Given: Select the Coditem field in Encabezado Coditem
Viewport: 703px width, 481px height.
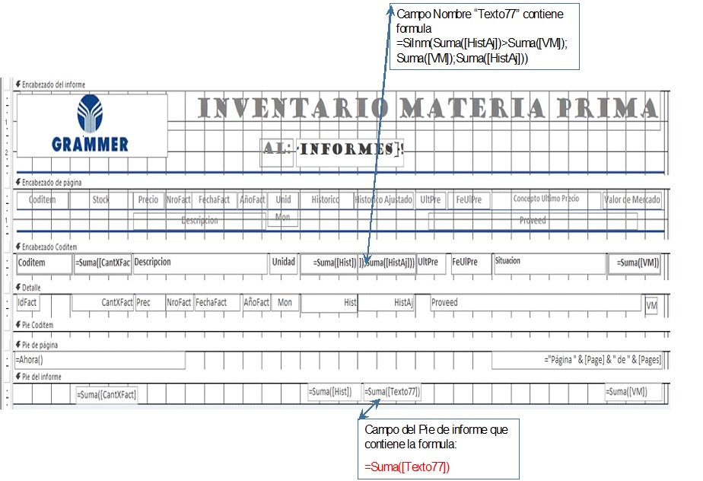Looking at the screenshot, I should (x=44, y=263).
